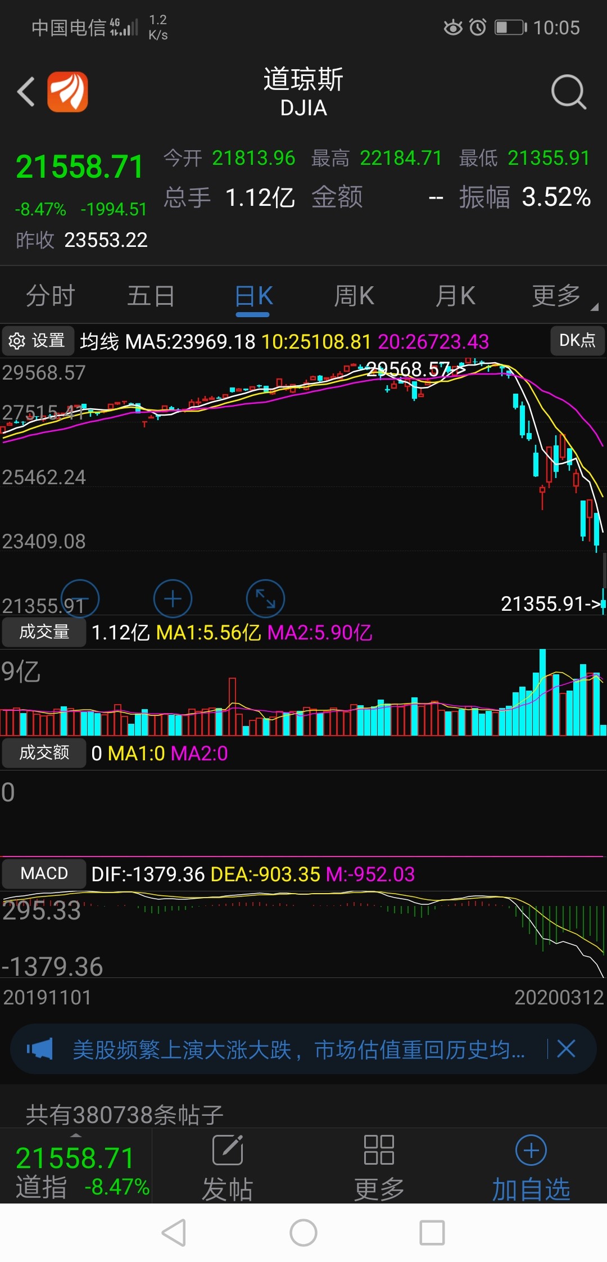Tap the 21355.91 low marker on chart
Image resolution: width=607 pixels, height=1262 pixels.
(x=551, y=603)
